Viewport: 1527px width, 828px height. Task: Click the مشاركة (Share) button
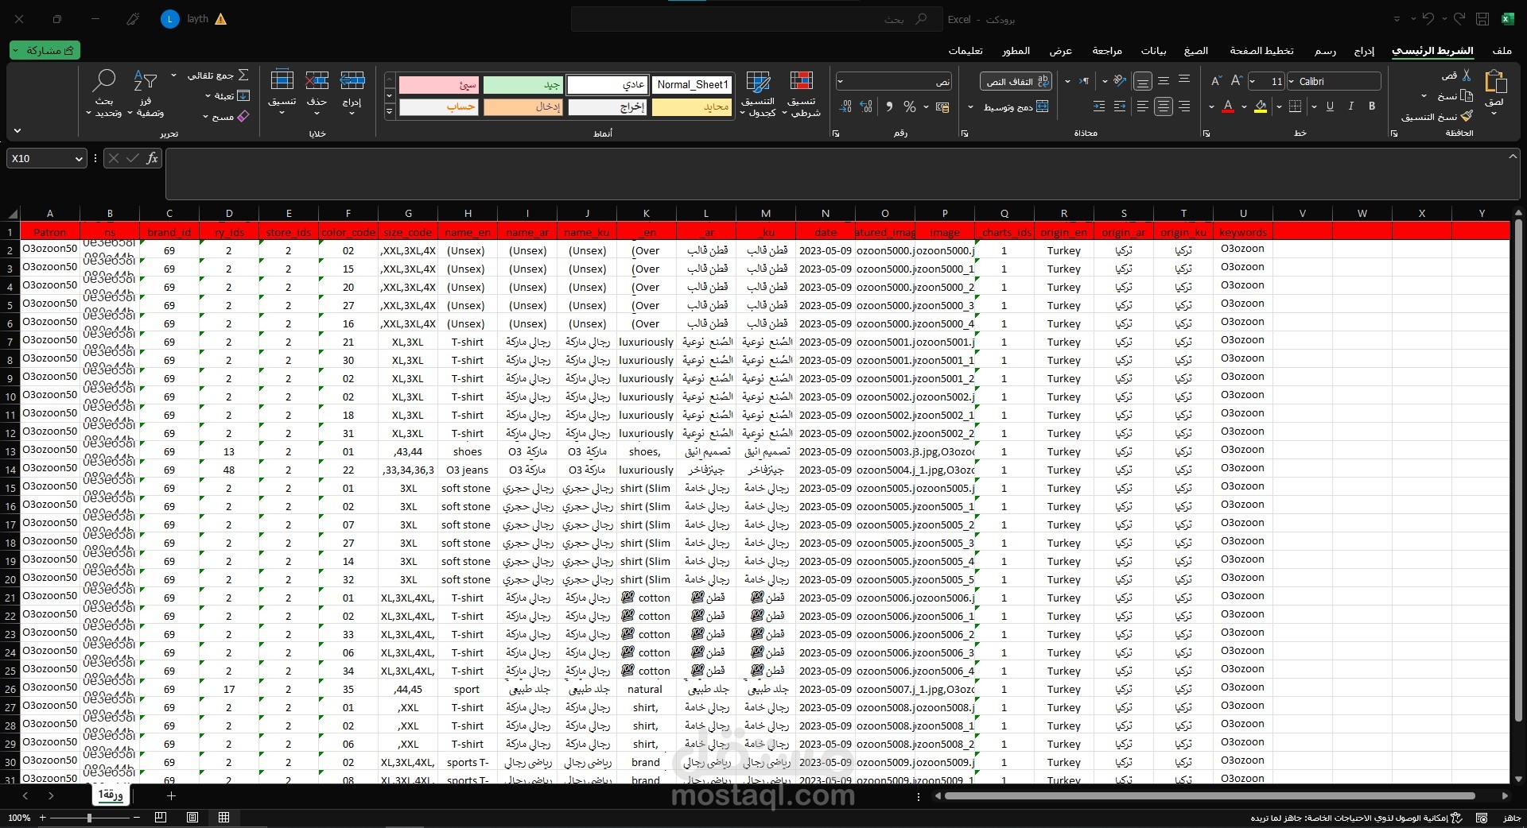pyautogui.click(x=45, y=50)
